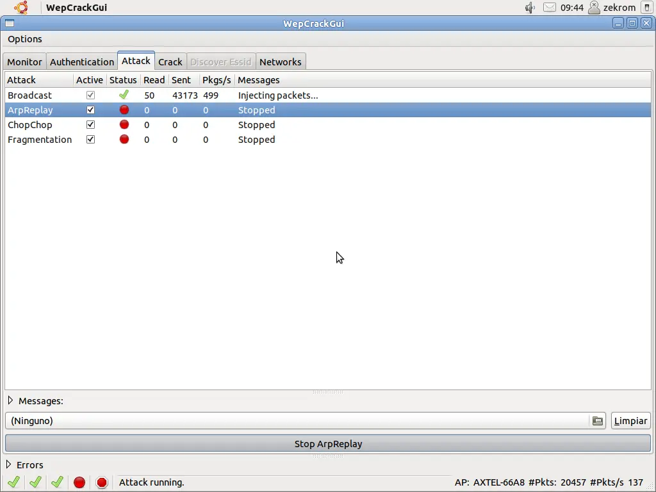Select the ChopChop attack row
The image size is (656, 492).
point(328,125)
